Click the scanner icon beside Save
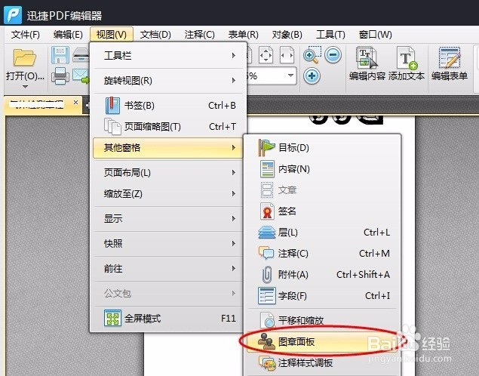The width and height of the screenshot is (479, 376). (x=81, y=55)
